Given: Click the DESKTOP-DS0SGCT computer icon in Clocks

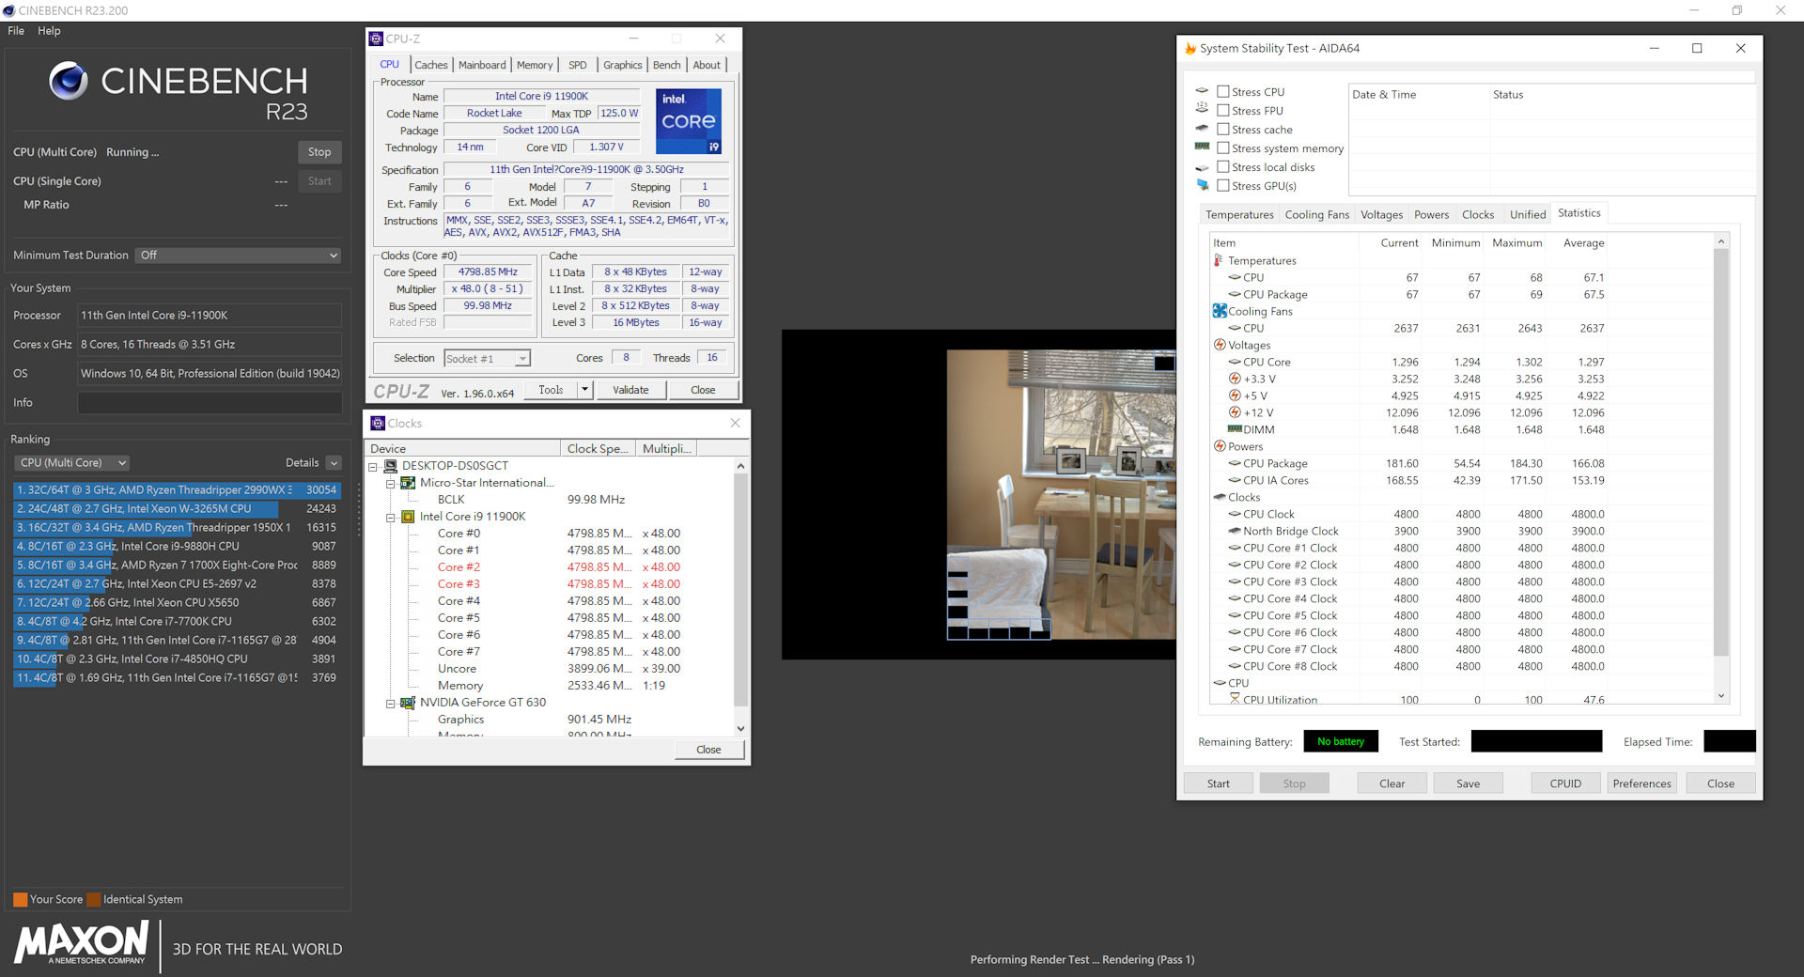Looking at the screenshot, I should 391,466.
